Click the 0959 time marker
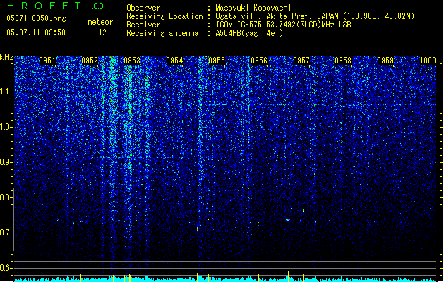444x282 pixels. pos(385,60)
